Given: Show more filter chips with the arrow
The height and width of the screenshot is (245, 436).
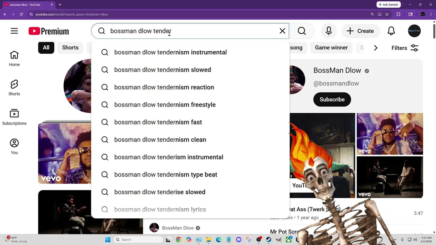Looking at the screenshot, I should pyautogui.click(x=376, y=48).
